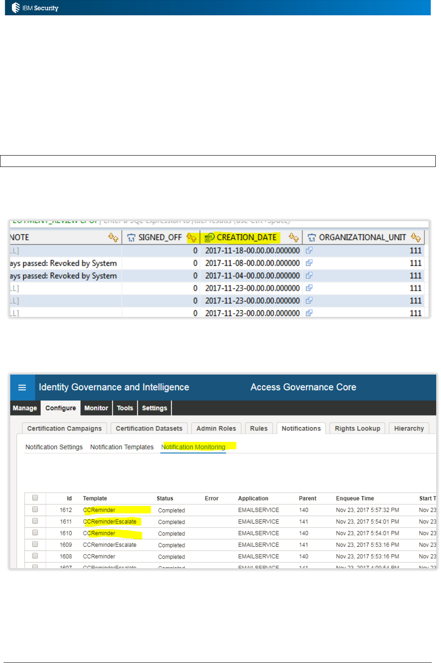Screen dimensions: 441x663
Task: Click the Application column header
Action: click(253, 498)
